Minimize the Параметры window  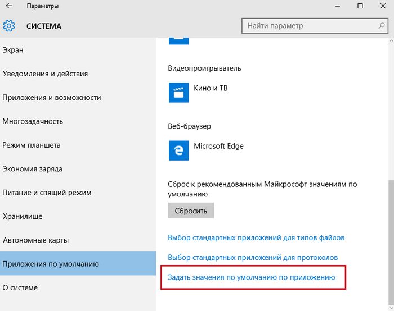(x=335, y=6)
